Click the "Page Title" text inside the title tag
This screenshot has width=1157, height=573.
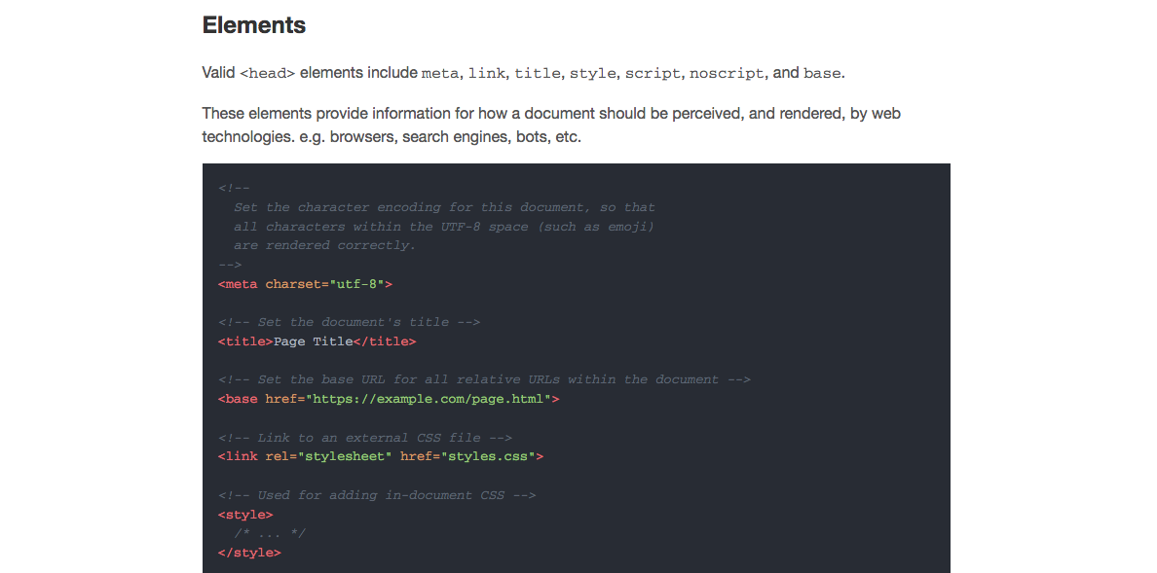click(313, 341)
